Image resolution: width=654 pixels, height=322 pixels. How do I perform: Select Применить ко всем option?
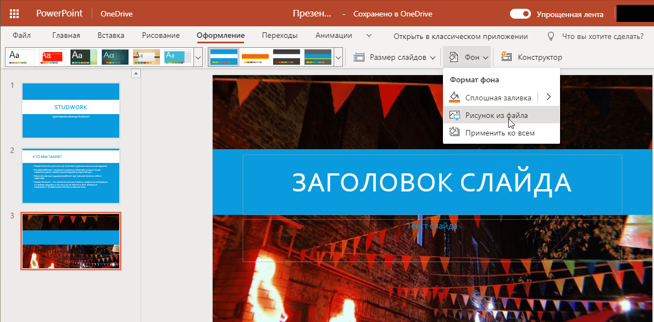(x=500, y=133)
